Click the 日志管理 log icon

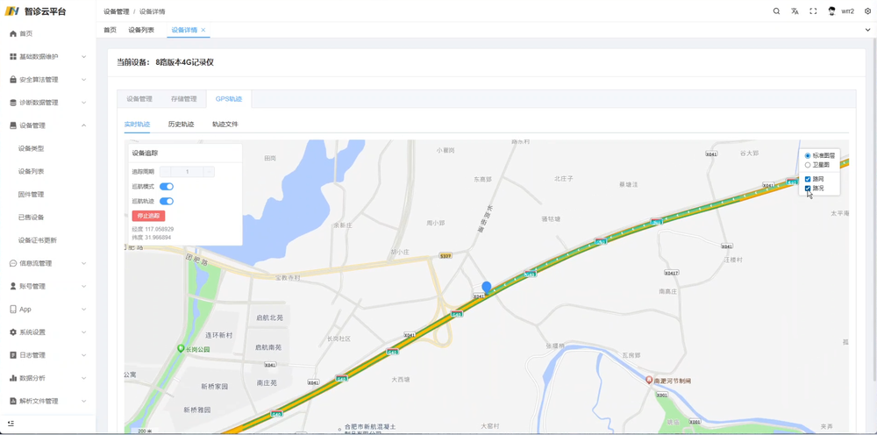point(13,354)
